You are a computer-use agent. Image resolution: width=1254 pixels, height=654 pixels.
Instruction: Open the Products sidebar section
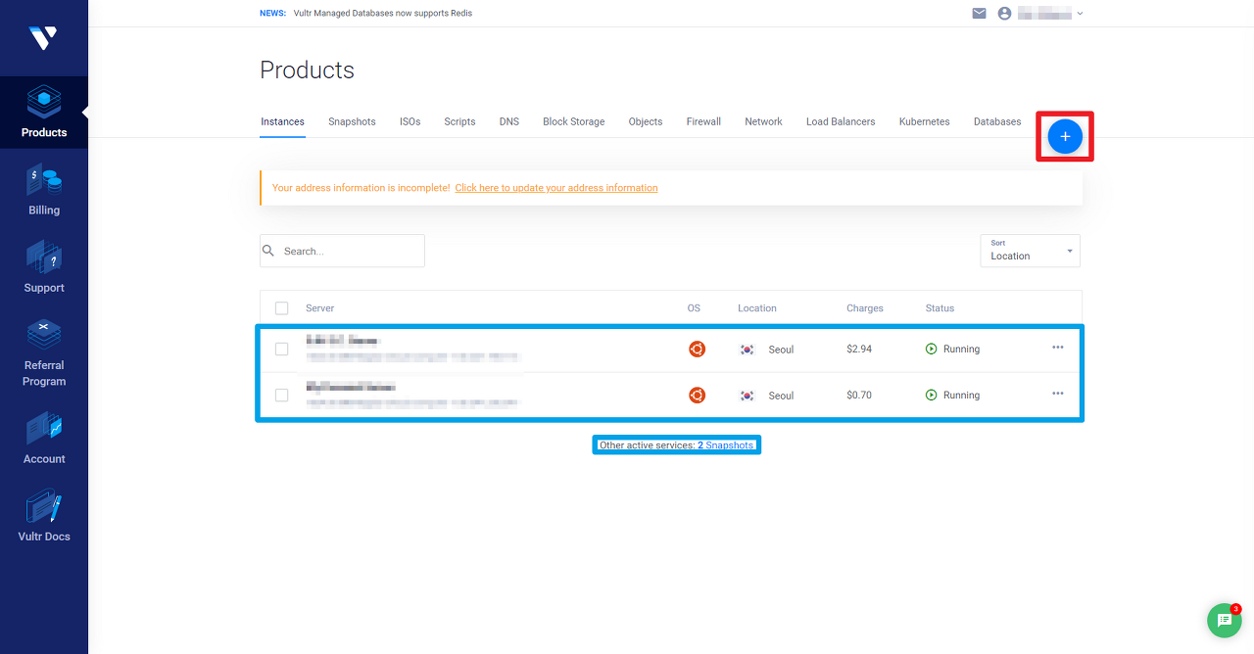pos(44,113)
